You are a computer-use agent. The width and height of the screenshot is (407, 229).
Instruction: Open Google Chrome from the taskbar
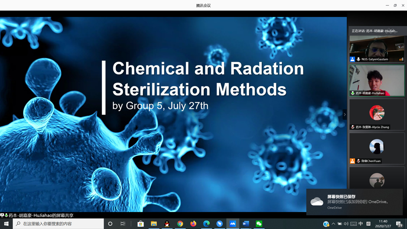click(180, 224)
